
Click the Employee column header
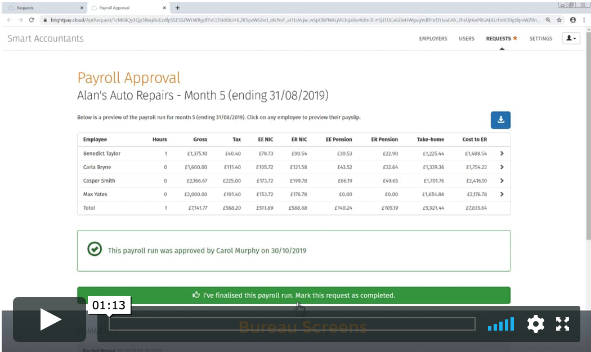[x=95, y=139]
